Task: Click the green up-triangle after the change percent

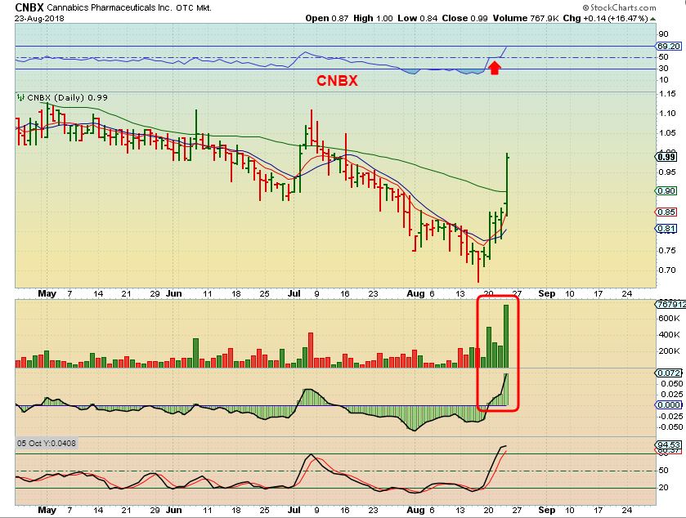Action: click(652, 19)
